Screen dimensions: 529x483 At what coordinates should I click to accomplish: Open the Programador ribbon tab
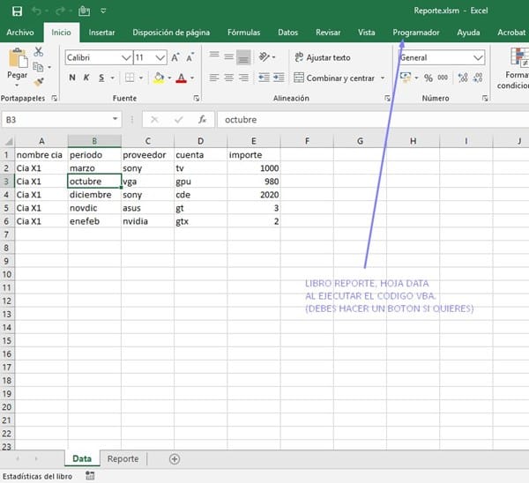coord(416,33)
